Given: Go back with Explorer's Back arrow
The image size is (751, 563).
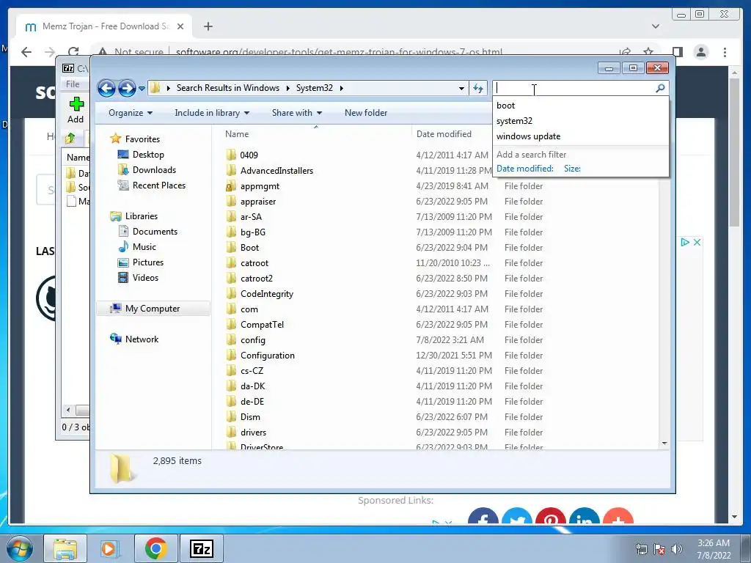Looking at the screenshot, I should pyautogui.click(x=106, y=88).
